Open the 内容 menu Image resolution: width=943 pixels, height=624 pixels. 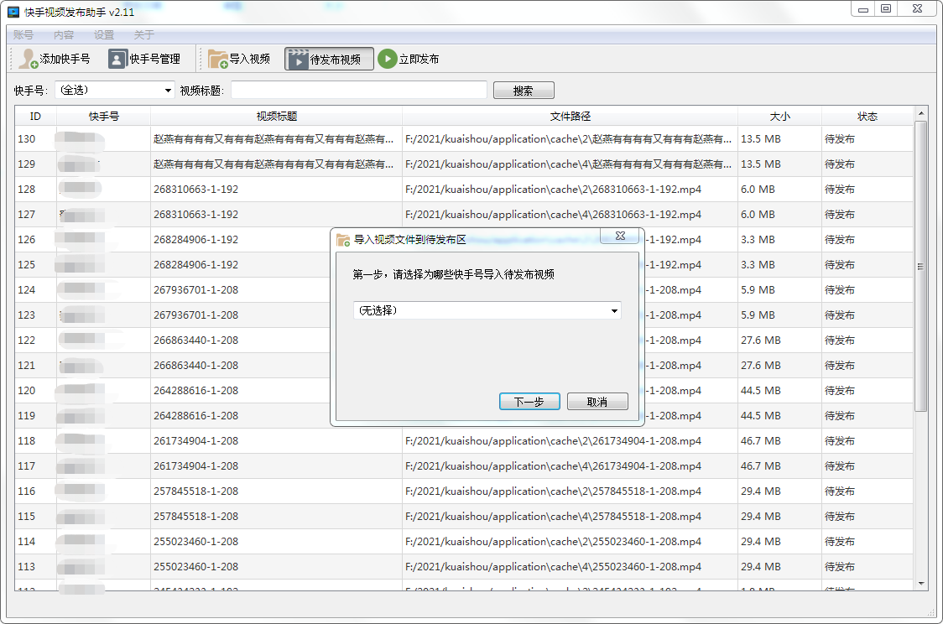64,35
